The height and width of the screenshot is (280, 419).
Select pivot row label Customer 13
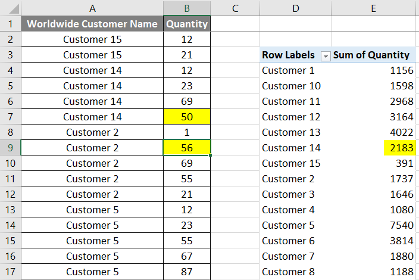click(x=296, y=132)
